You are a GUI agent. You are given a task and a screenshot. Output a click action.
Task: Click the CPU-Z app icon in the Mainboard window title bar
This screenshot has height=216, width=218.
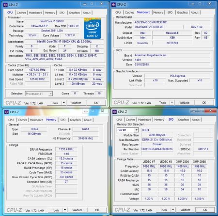(x=113, y=5)
